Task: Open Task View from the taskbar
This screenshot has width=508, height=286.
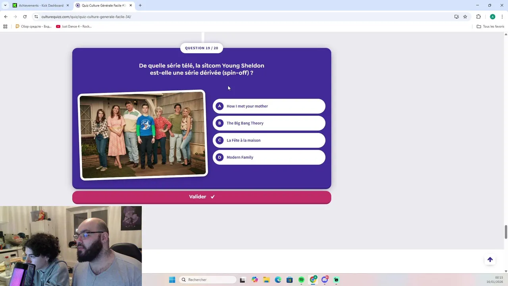Action: coord(242,280)
